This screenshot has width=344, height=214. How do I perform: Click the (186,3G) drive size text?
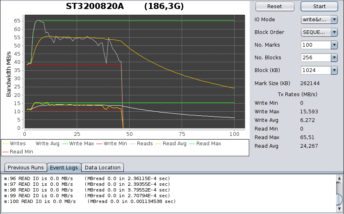pos(164,7)
